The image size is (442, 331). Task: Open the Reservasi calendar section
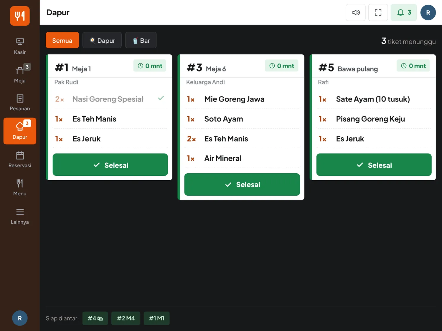tap(20, 159)
